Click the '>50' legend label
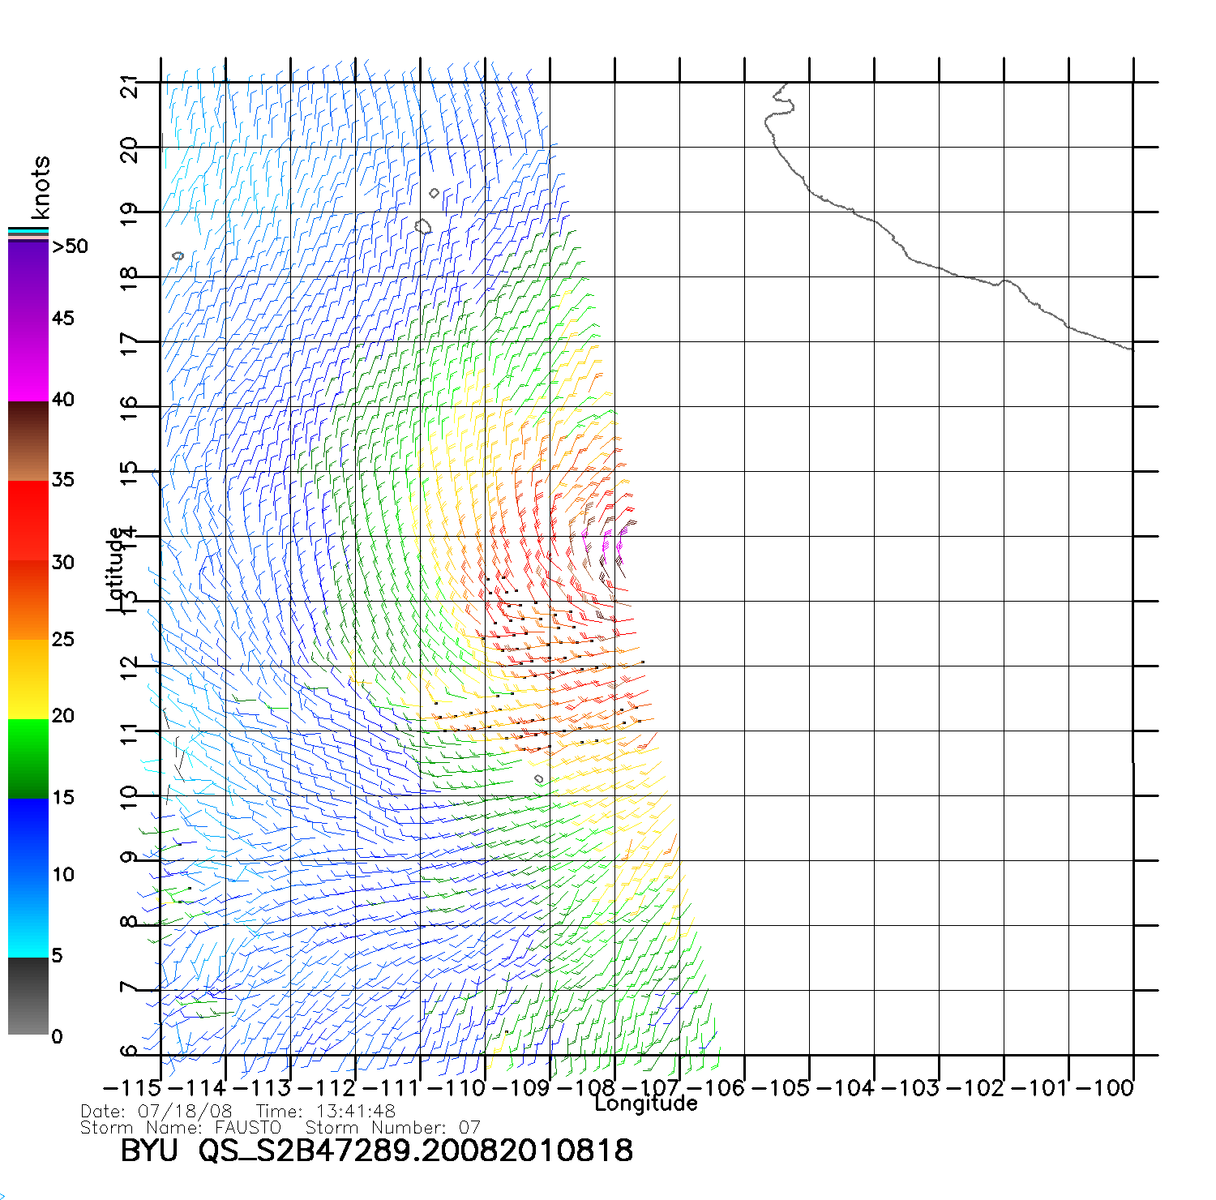The height and width of the screenshot is (1200, 1216). click(70, 246)
